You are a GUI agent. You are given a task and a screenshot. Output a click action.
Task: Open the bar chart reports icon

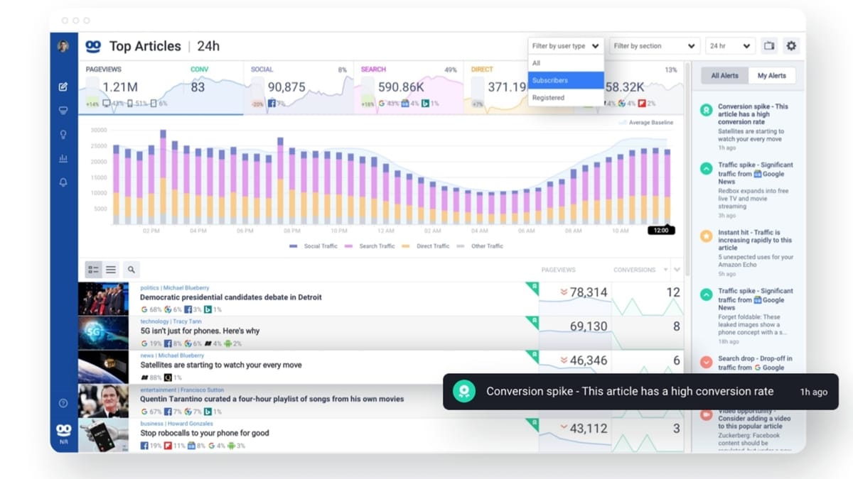coord(63,158)
